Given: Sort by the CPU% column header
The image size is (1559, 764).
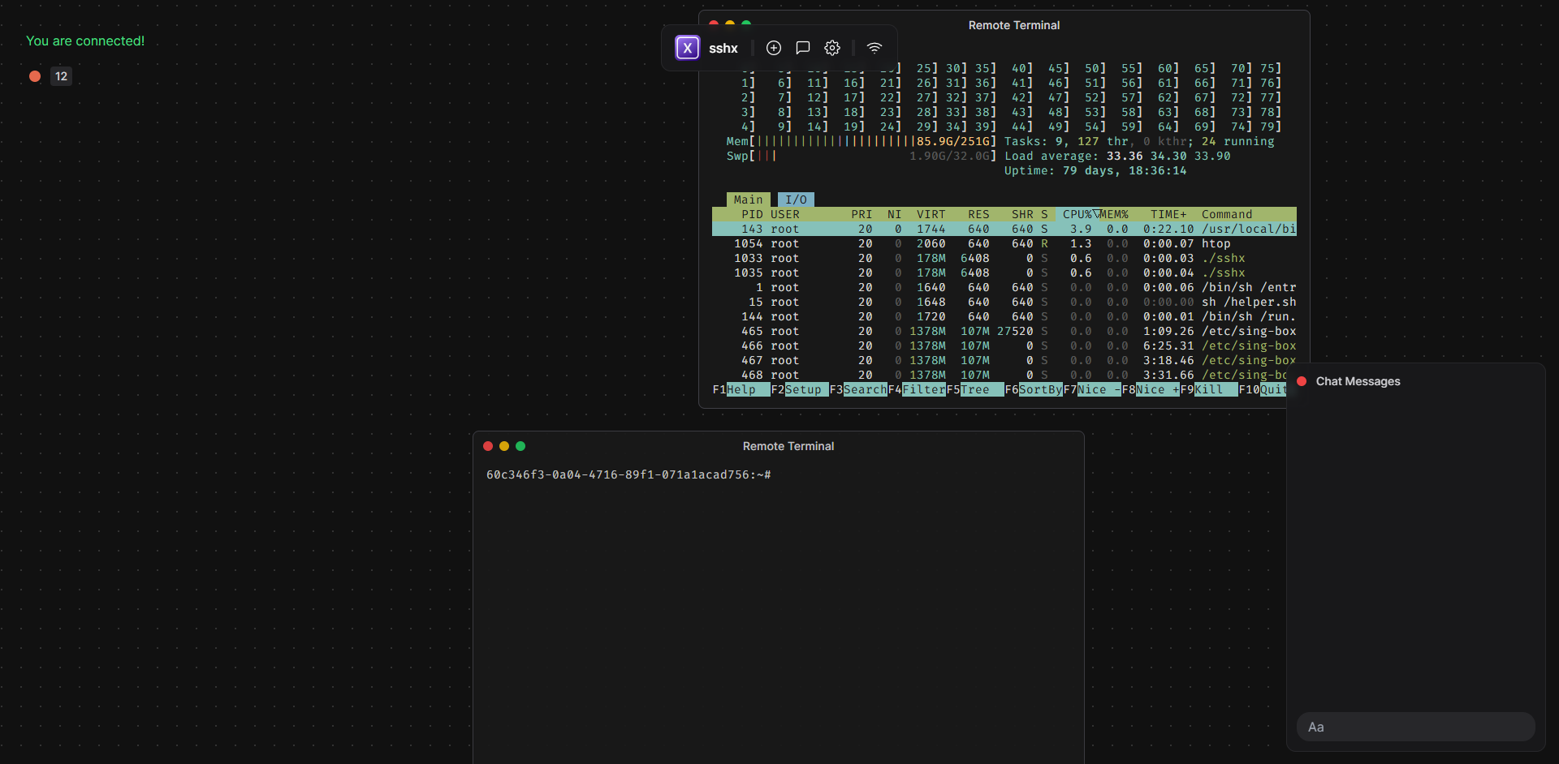Looking at the screenshot, I should tap(1077, 214).
